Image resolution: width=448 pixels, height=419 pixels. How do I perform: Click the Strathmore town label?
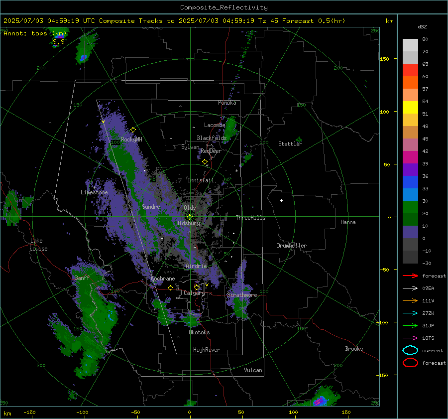click(242, 295)
